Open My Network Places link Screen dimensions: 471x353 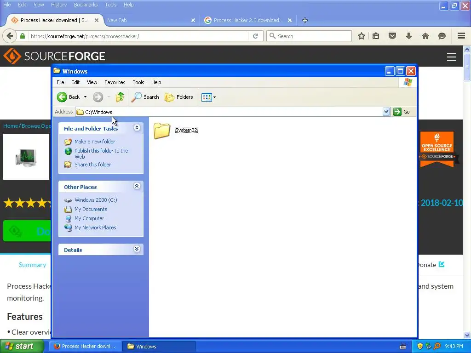95,228
